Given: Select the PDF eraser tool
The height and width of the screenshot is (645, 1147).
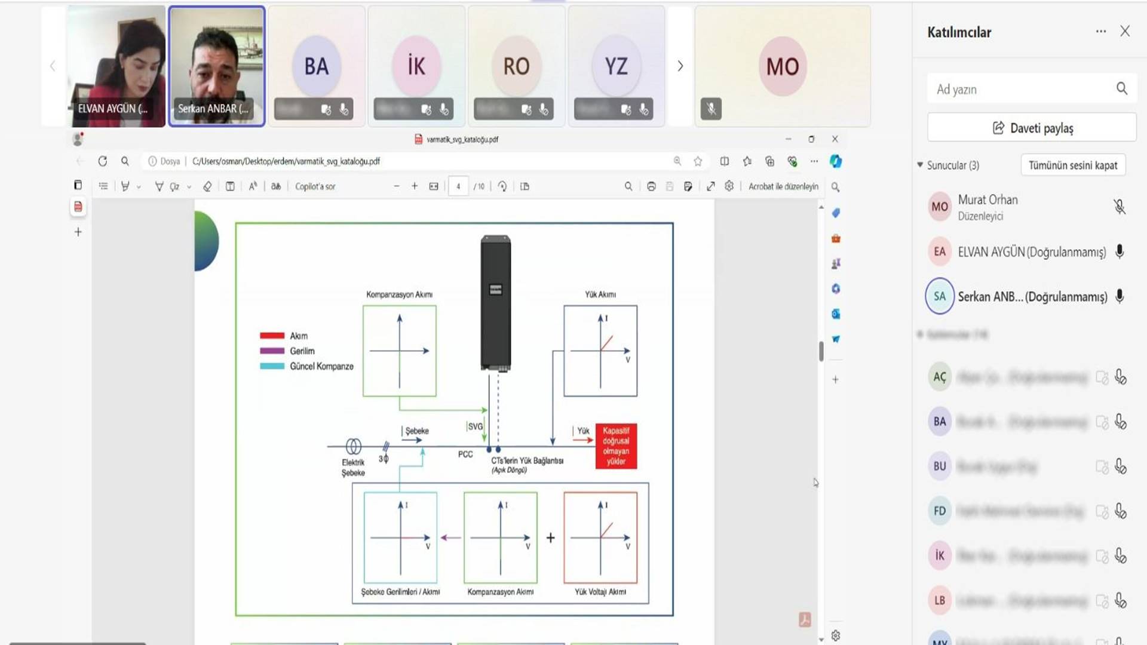Looking at the screenshot, I should [207, 186].
